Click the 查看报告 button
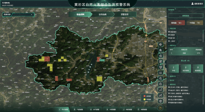Viewport: 205px width, 112px height. pyautogui.click(x=186, y=16)
